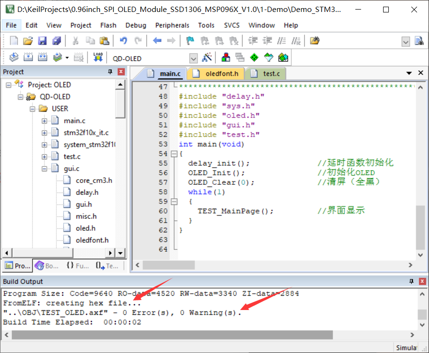Open Manage Project Items with the colored blocks icon
The image size is (429, 353).
point(225,57)
